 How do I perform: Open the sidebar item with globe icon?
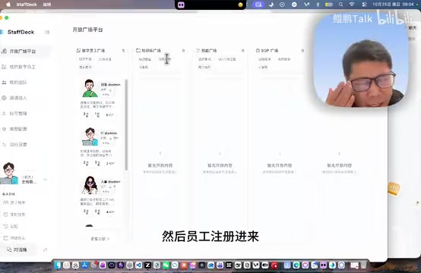tap(18, 98)
